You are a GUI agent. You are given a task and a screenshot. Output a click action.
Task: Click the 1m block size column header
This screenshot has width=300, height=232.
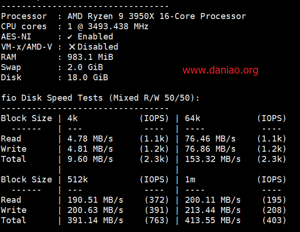(190, 180)
